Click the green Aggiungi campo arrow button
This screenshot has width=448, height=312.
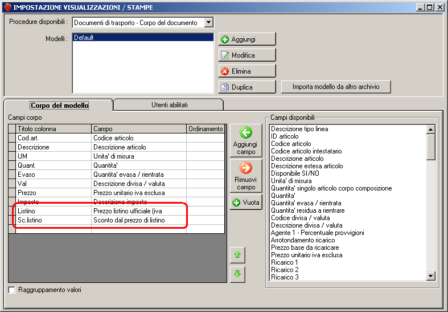pos(246,140)
